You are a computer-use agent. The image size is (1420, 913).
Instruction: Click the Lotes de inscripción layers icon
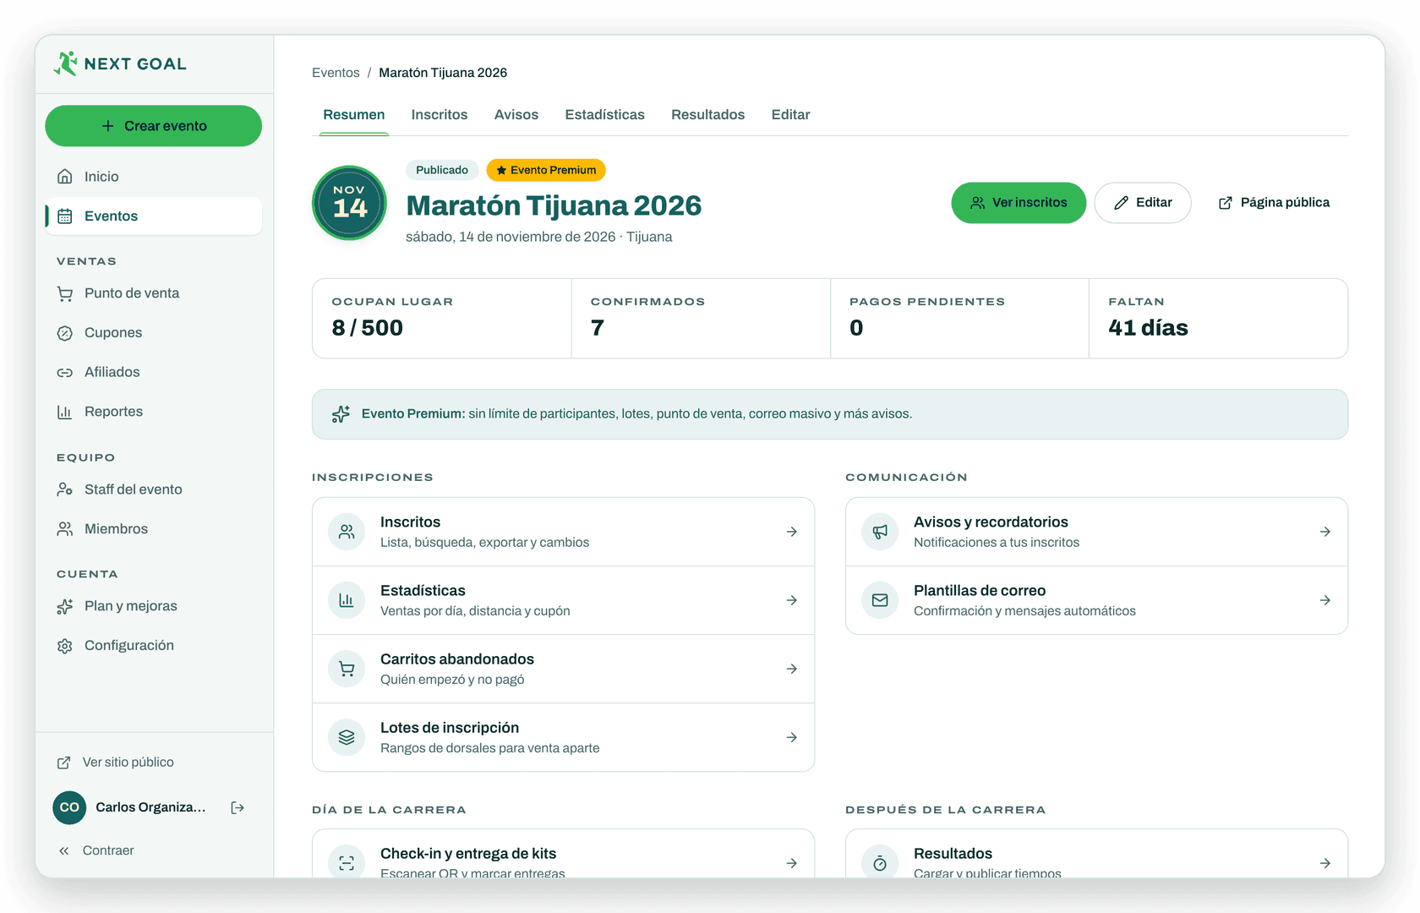(347, 737)
